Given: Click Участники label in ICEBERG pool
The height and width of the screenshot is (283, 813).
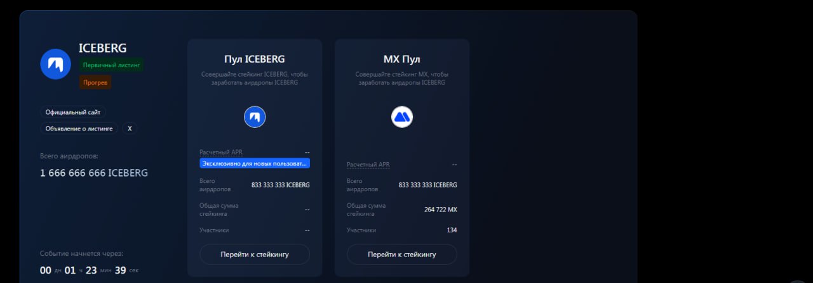Looking at the screenshot, I should (x=214, y=230).
